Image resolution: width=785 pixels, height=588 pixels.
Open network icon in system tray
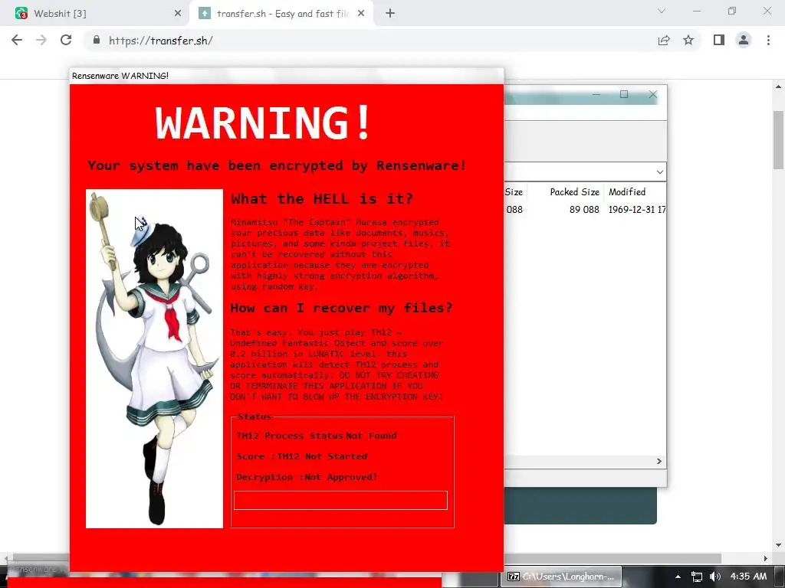tap(696, 577)
